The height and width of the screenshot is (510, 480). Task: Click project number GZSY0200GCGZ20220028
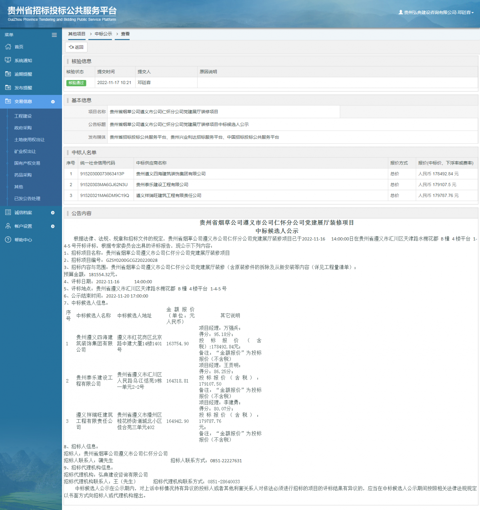[x=132, y=260]
